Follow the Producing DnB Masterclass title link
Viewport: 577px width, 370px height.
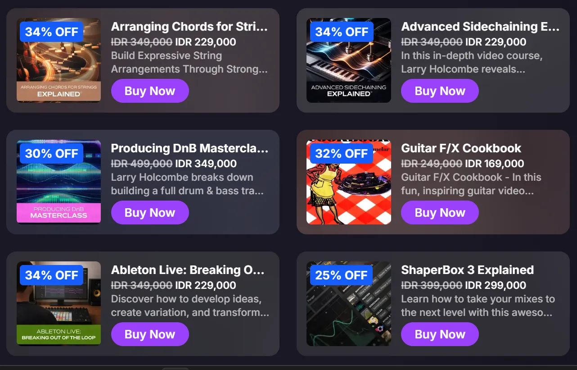coord(189,148)
